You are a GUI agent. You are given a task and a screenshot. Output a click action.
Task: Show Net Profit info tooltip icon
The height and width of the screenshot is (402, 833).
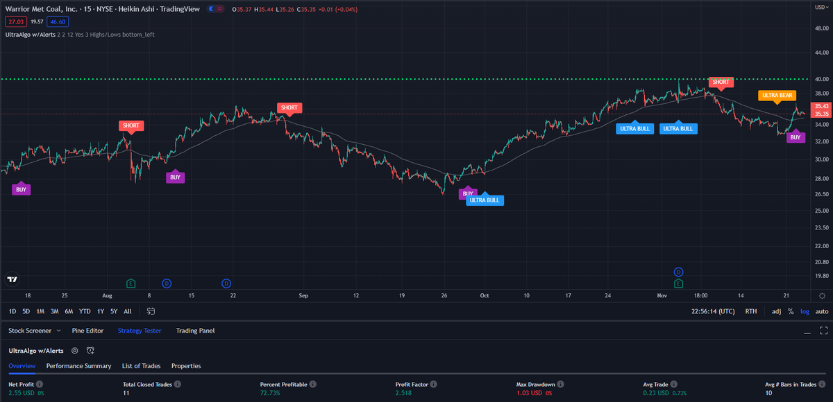click(40, 384)
